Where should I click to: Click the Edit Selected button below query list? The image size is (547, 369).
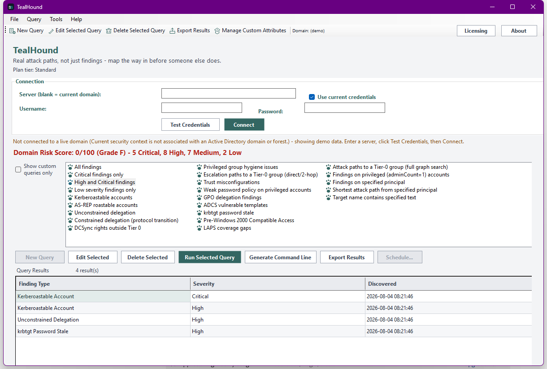pos(92,257)
